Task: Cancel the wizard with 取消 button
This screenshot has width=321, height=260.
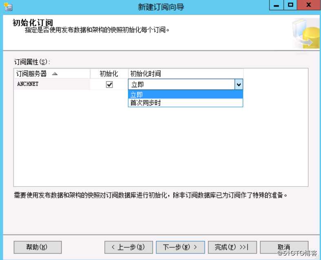Action: tap(284, 247)
